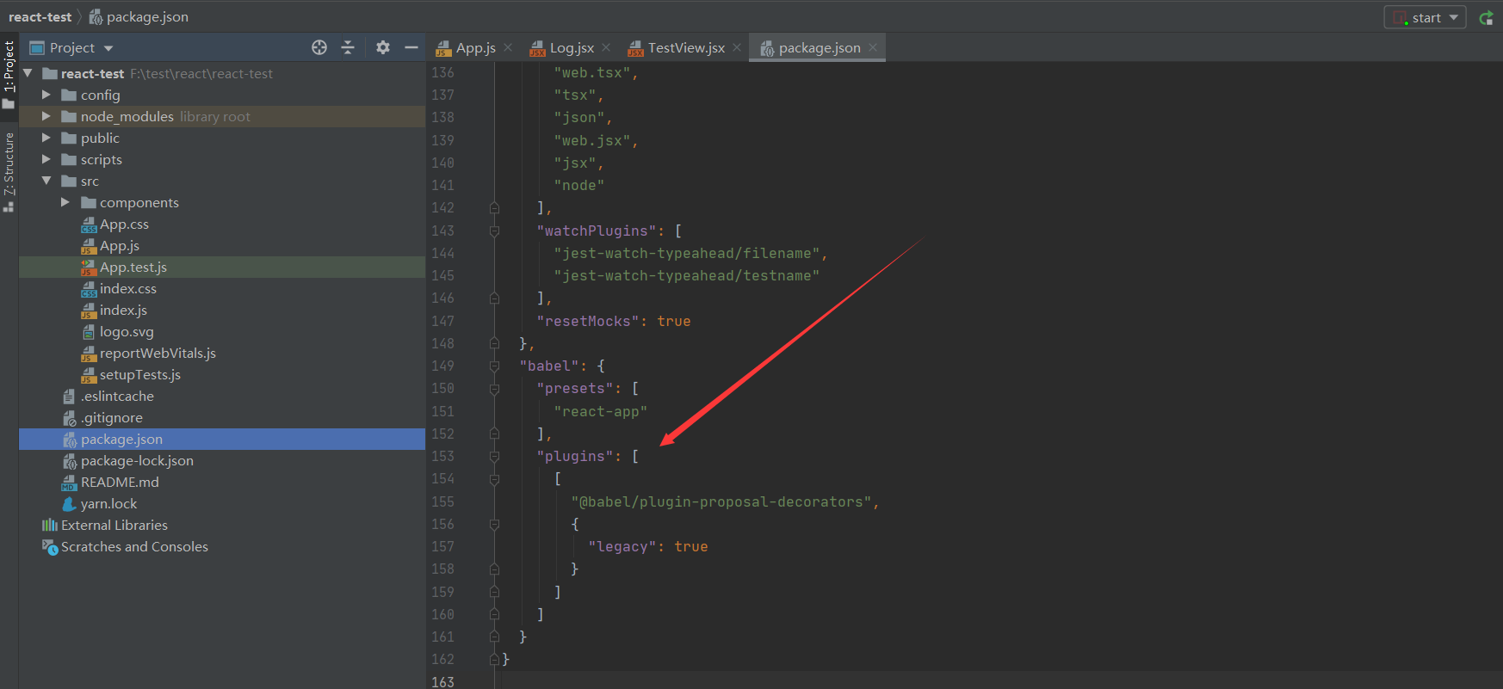Viewport: 1503px width, 689px height.
Task: Click the locate/scroll-from-source target icon
Action: coord(319,47)
